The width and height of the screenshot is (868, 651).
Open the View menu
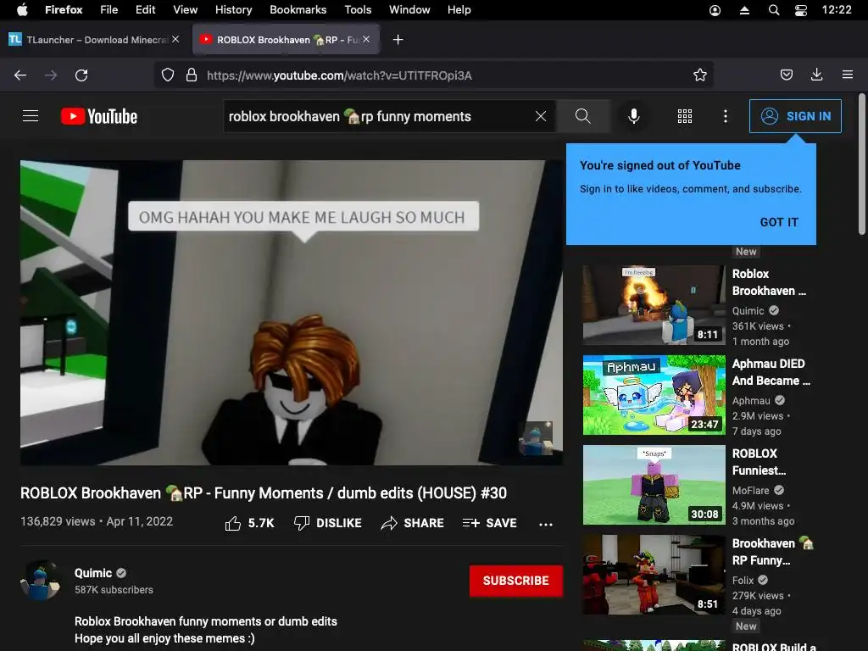pyautogui.click(x=186, y=9)
